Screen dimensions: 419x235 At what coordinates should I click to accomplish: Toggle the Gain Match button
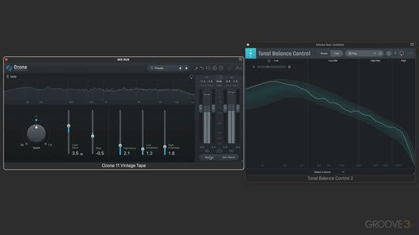[x=228, y=157]
